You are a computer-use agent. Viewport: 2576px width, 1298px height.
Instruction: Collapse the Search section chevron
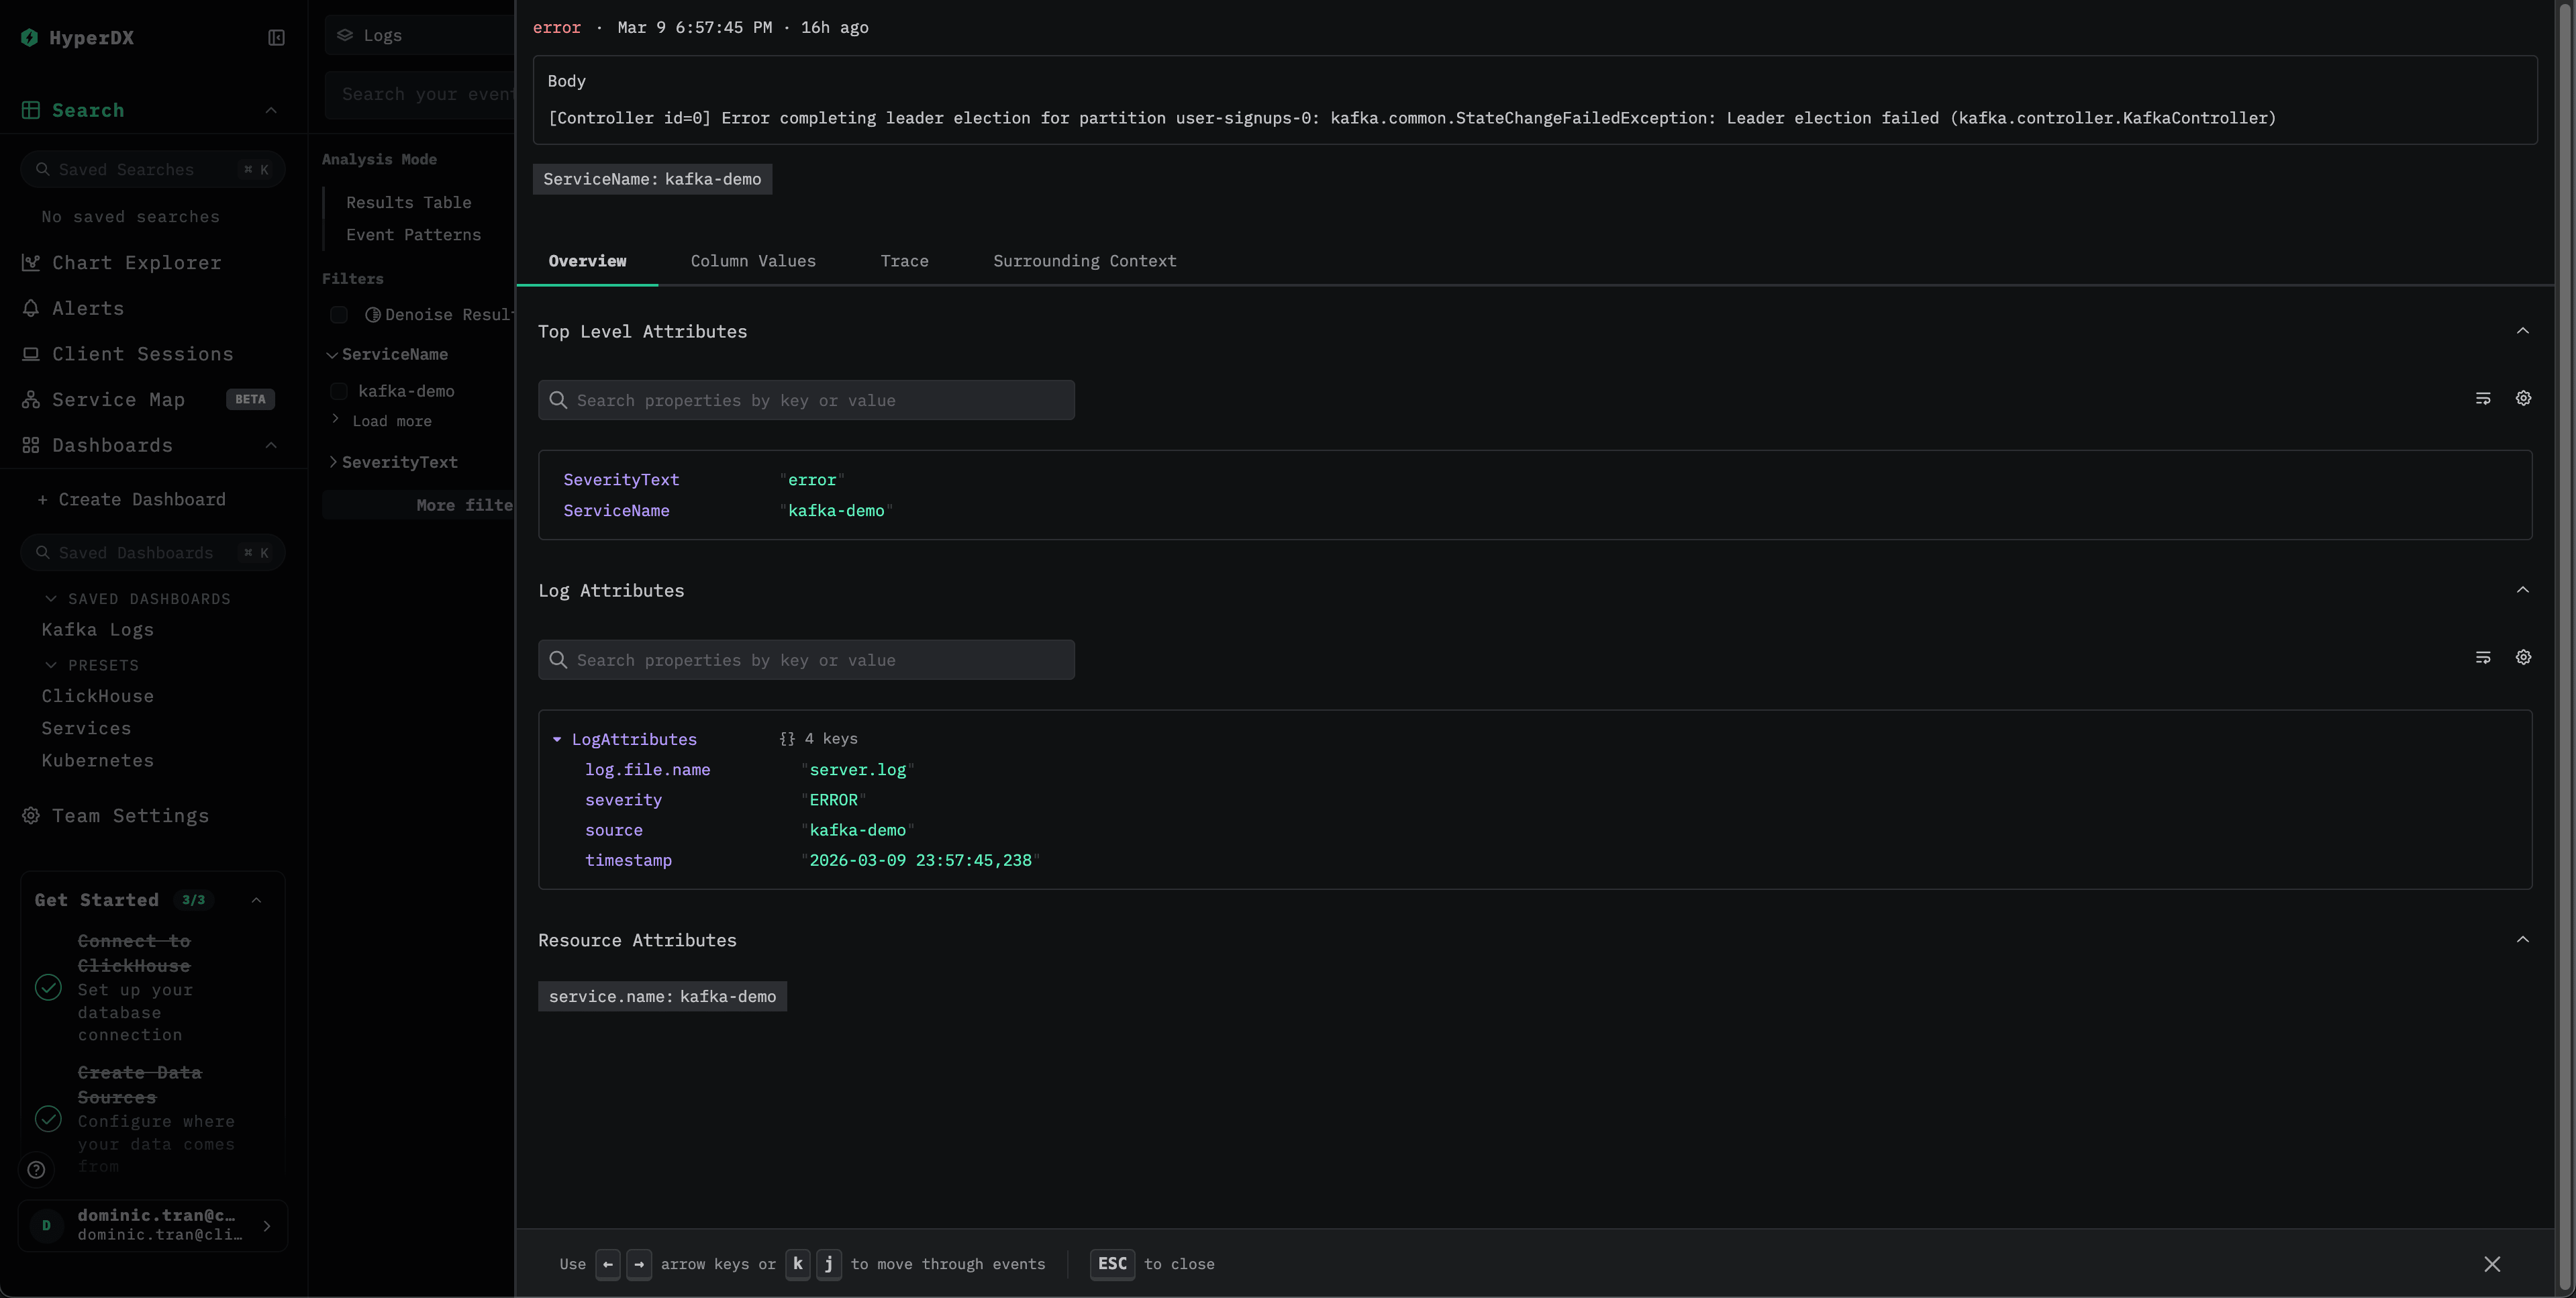pyautogui.click(x=271, y=110)
